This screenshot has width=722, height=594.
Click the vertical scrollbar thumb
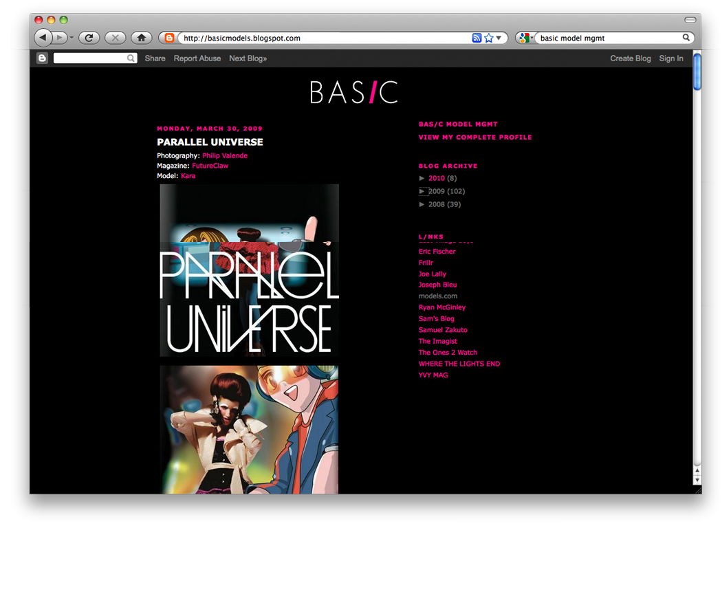(697, 71)
